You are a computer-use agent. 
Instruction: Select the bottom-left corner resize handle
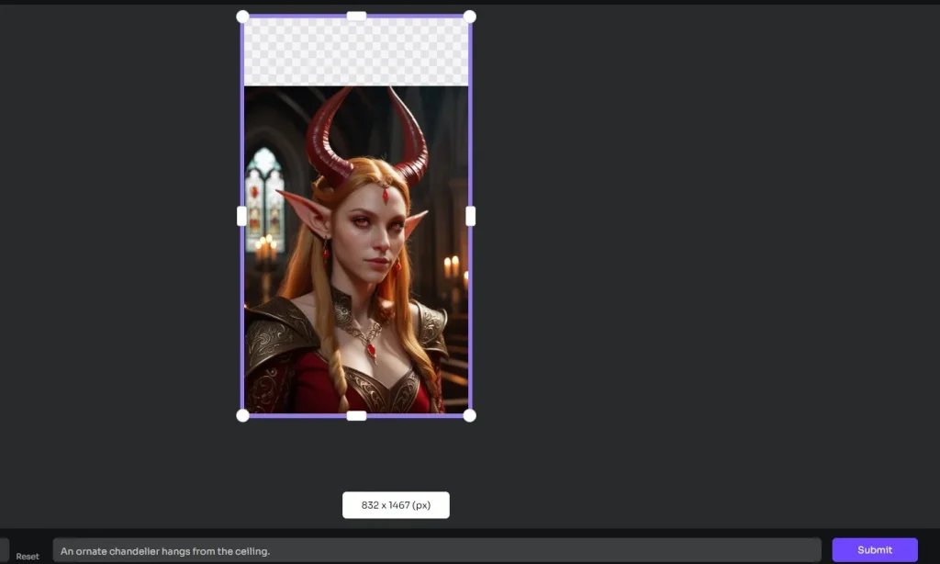tap(242, 415)
